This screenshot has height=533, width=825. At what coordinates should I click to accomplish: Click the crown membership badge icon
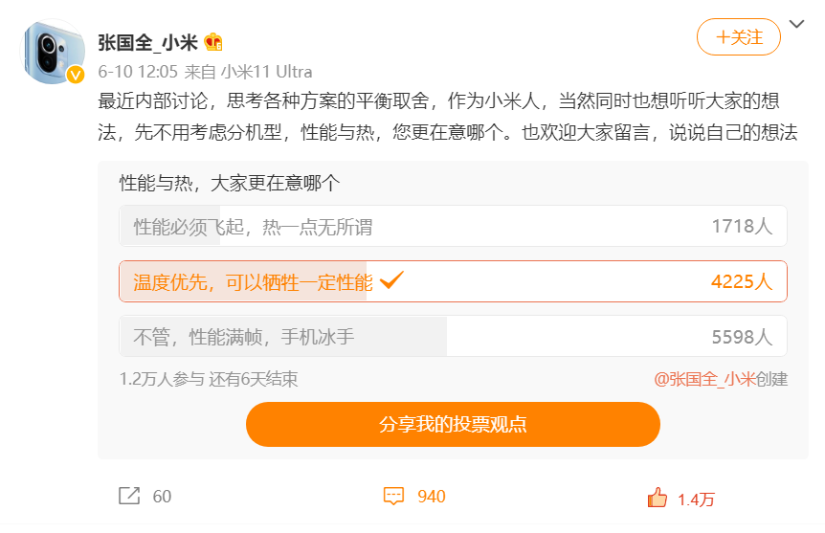click(x=213, y=42)
